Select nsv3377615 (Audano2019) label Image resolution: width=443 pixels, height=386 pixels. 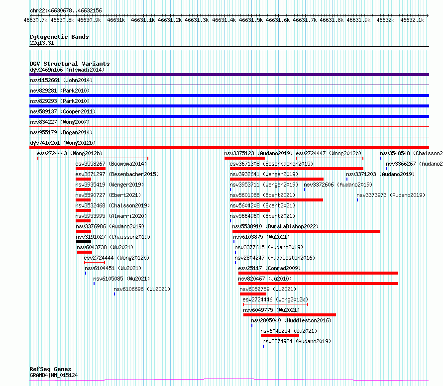(269, 247)
